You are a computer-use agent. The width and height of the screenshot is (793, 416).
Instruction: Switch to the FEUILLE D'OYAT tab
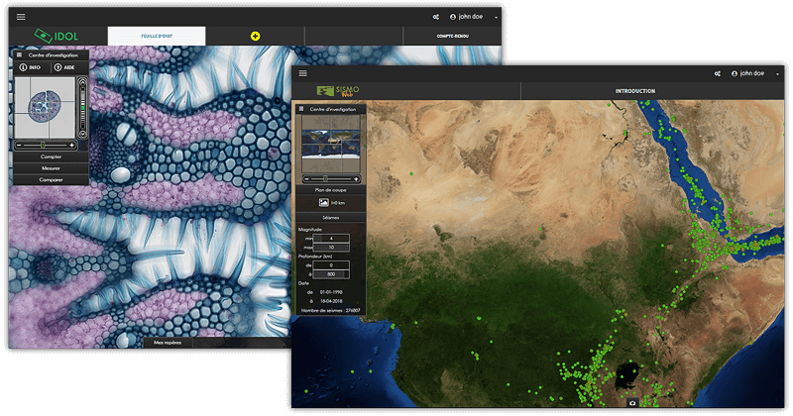click(156, 36)
